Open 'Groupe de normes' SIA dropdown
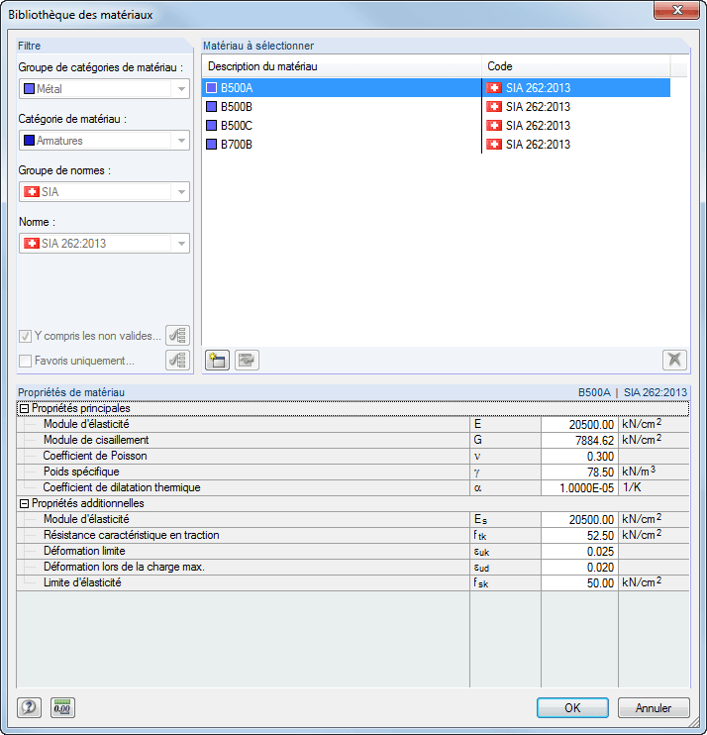Viewport: 707px width, 735px height. [104, 192]
